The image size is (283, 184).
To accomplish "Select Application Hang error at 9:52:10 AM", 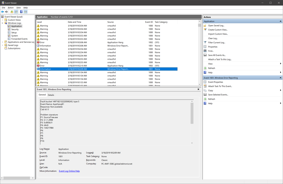I will pyautogui.click(x=107, y=66).
